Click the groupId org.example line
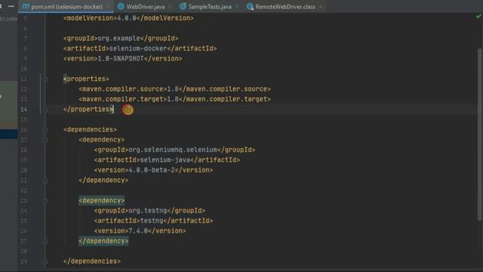Screen dimensions: 483x272 pyautogui.click(x=121, y=39)
